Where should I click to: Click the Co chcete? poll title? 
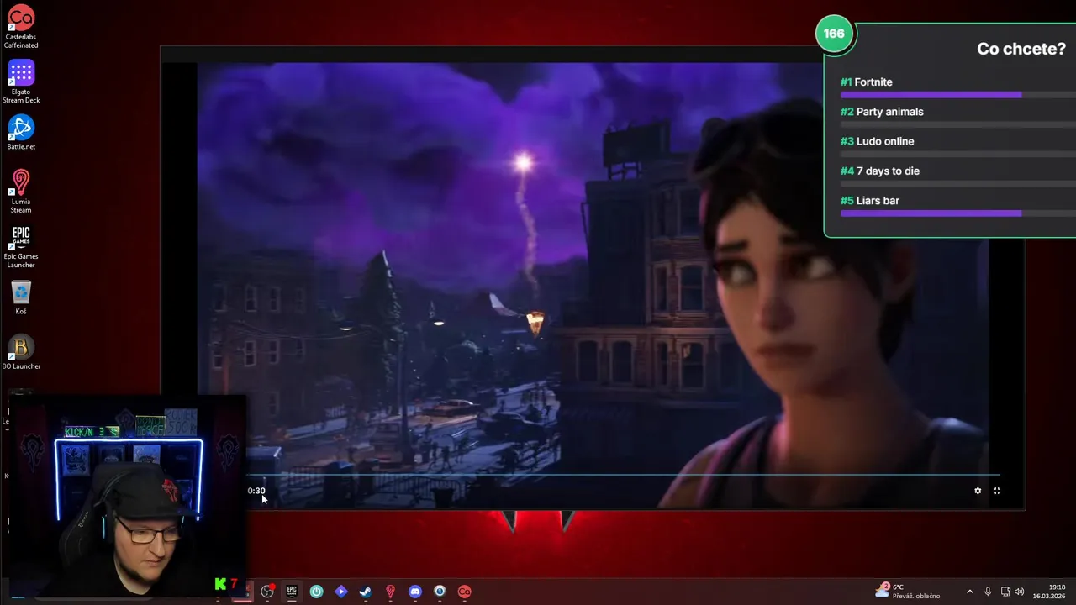coord(1021,49)
